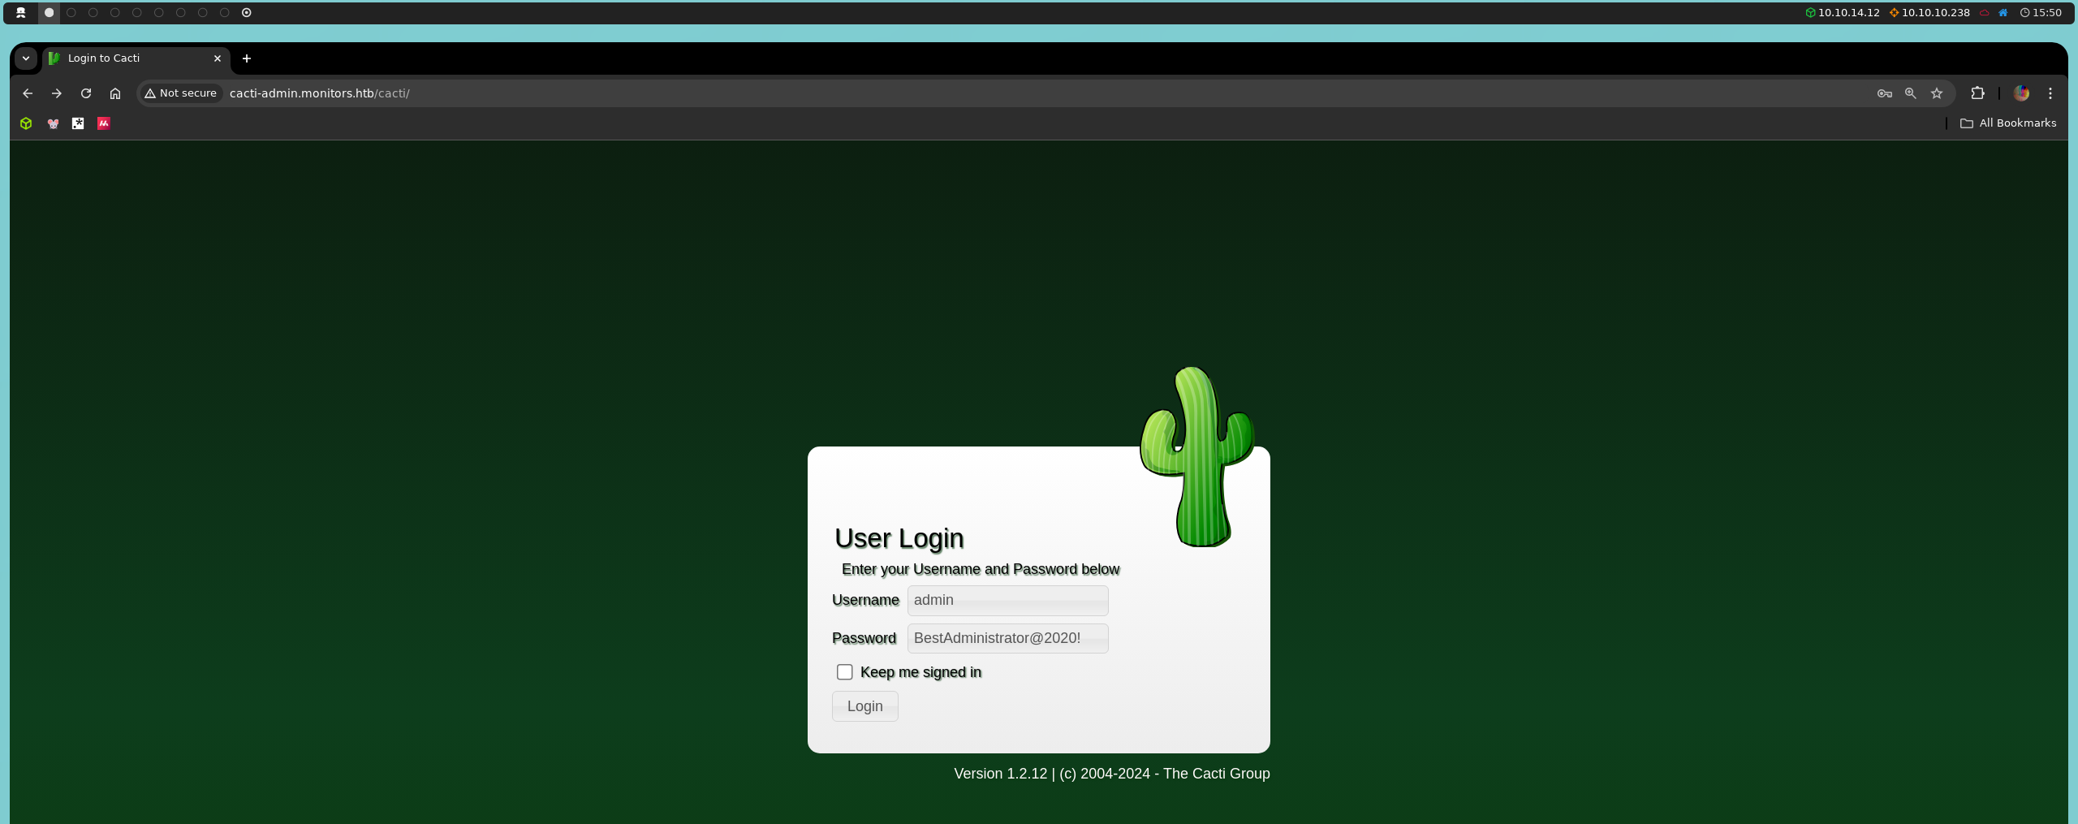Click the zoom magnifier icon in address bar

[x=1911, y=93]
